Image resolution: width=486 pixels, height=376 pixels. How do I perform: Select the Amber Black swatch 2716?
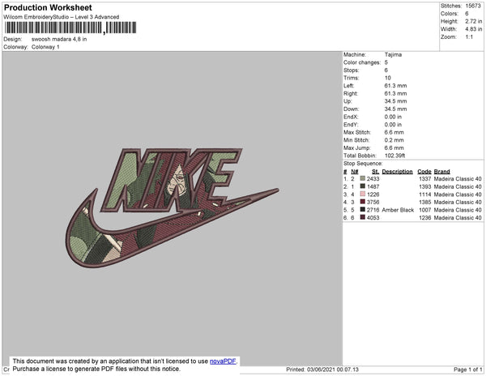362,210
